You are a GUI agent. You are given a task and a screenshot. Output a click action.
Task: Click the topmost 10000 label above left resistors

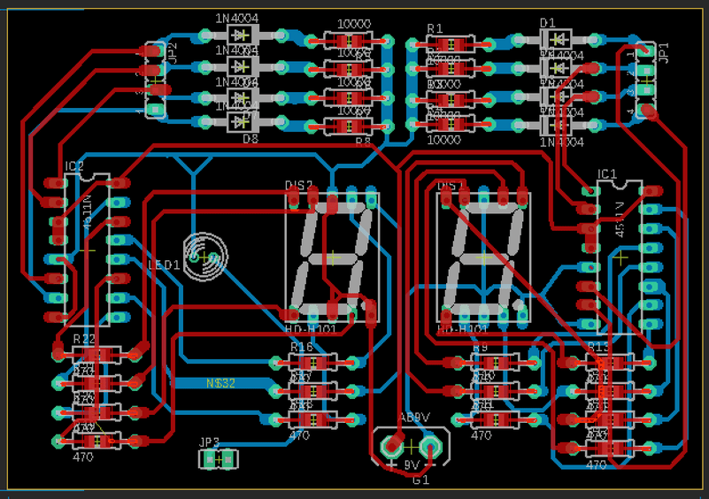point(354,25)
